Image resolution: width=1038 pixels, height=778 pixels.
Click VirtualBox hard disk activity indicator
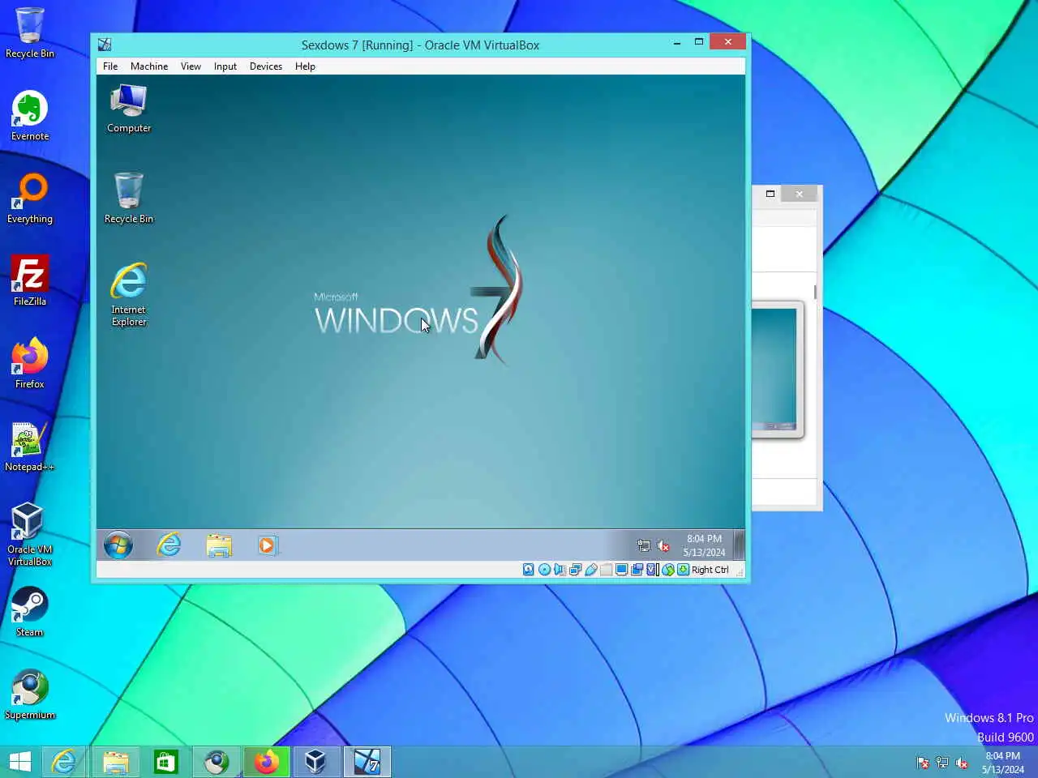529,570
